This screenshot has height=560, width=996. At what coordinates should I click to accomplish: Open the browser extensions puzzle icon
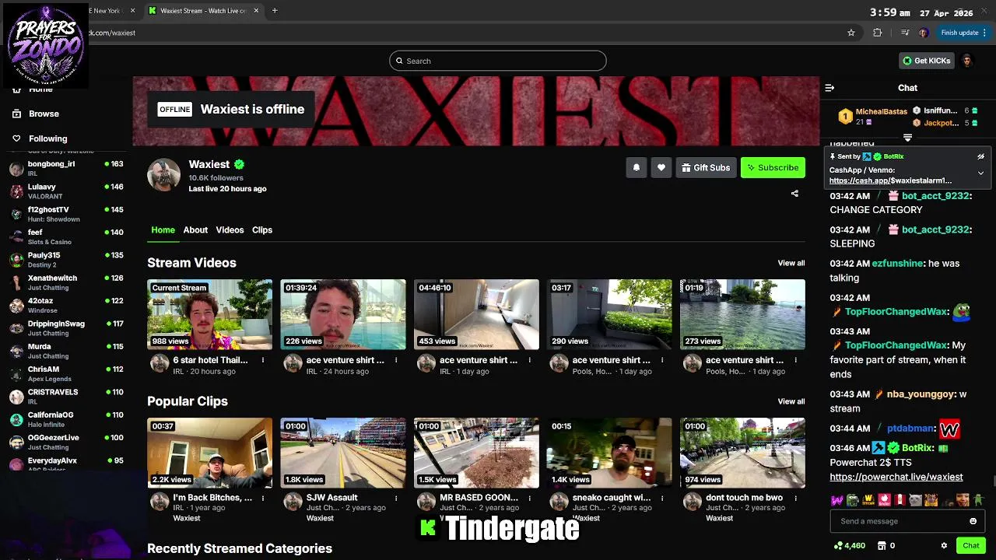tap(878, 33)
